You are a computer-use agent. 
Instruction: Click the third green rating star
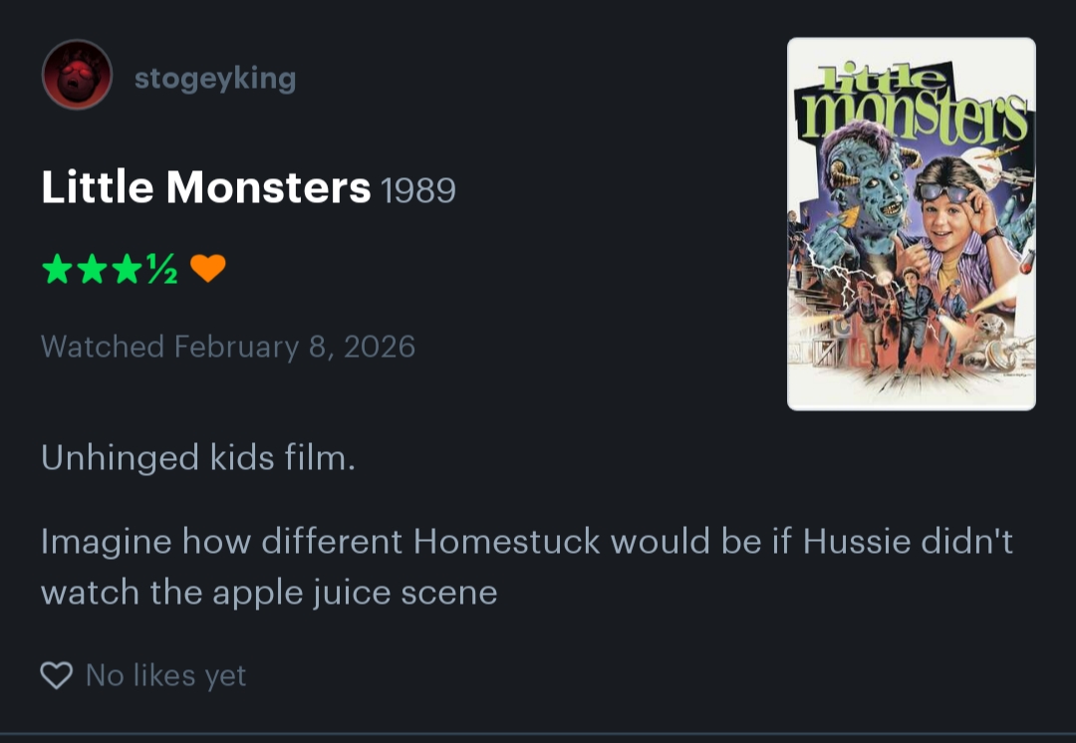[127, 268]
